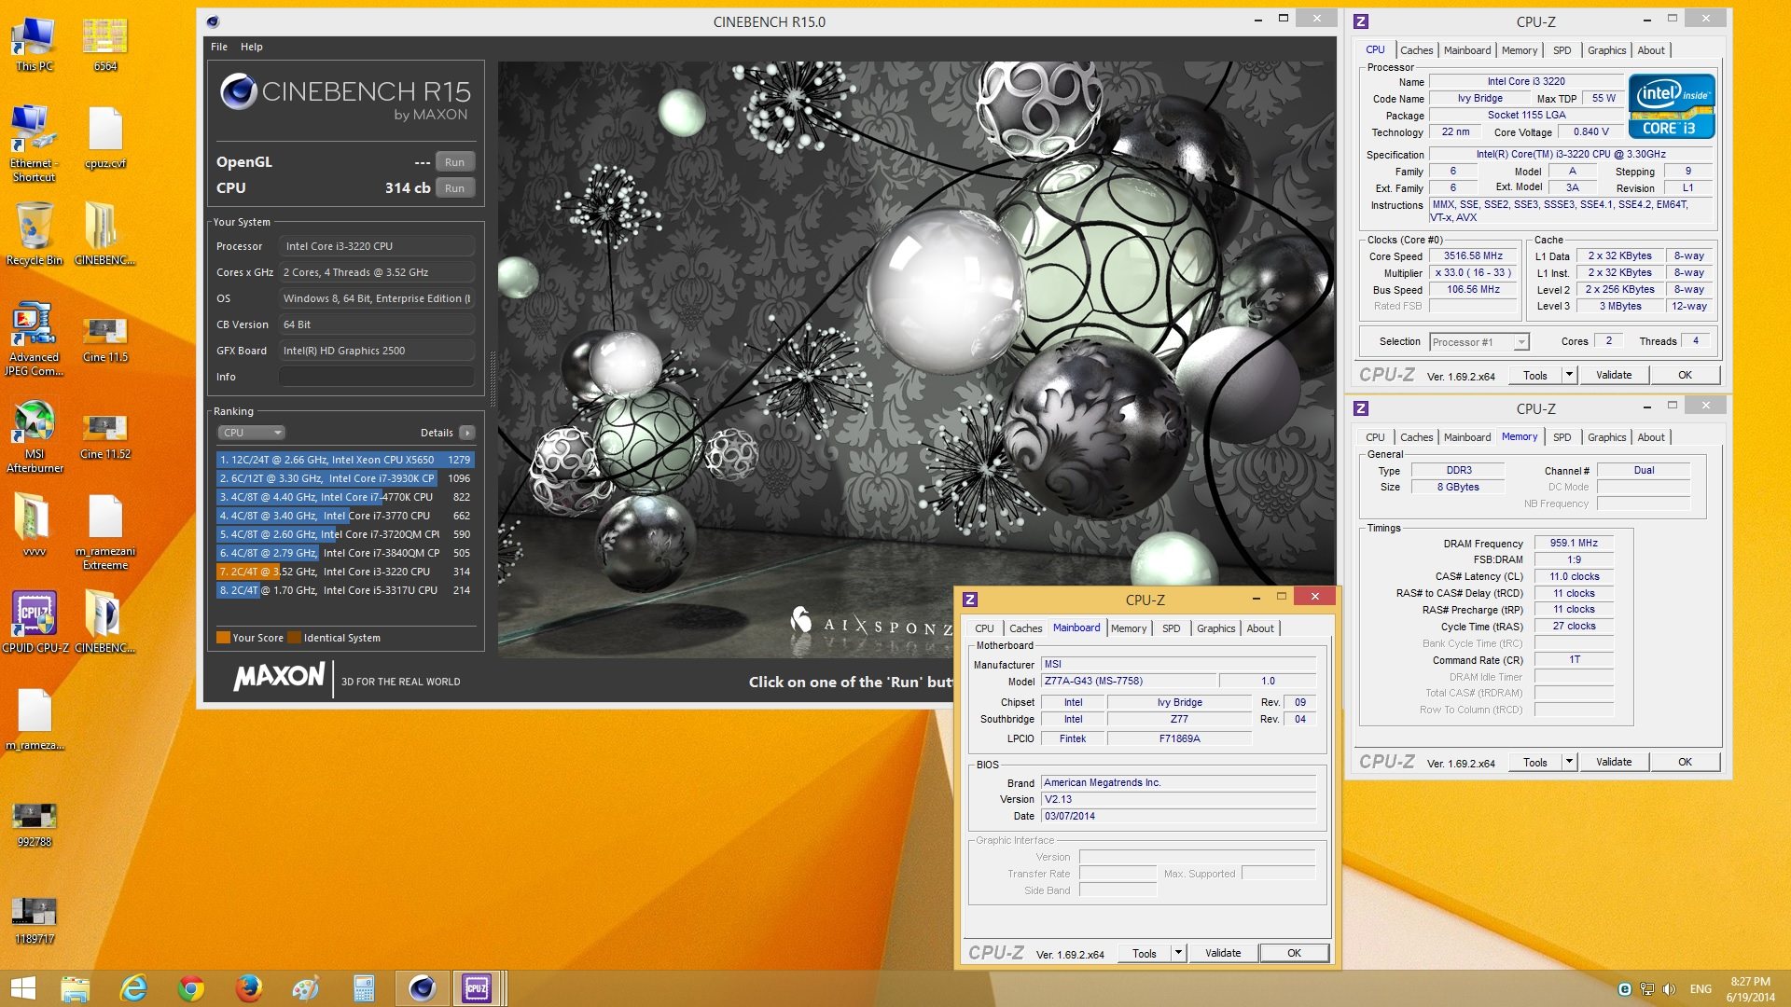Select ranking row Xeon CPU X5650
This screenshot has height=1007, width=1791.
tap(345, 460)
